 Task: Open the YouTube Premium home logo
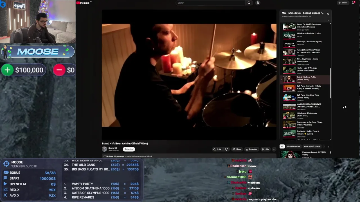[x=83, y=3]
